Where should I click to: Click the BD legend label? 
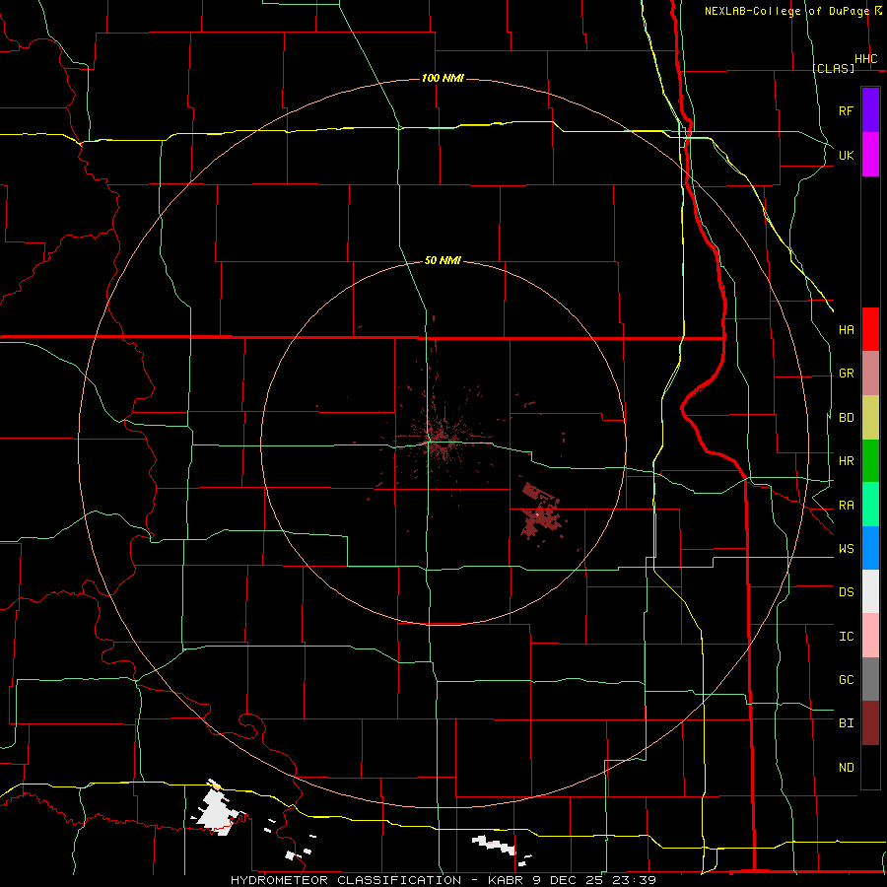click(846, 418)
